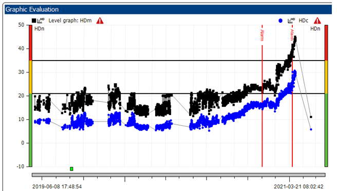This screenshot has width=337, height=191.
Task: Click the blue circle HDc legend marker
Action: pyautogui.click(x=280, y=21)
